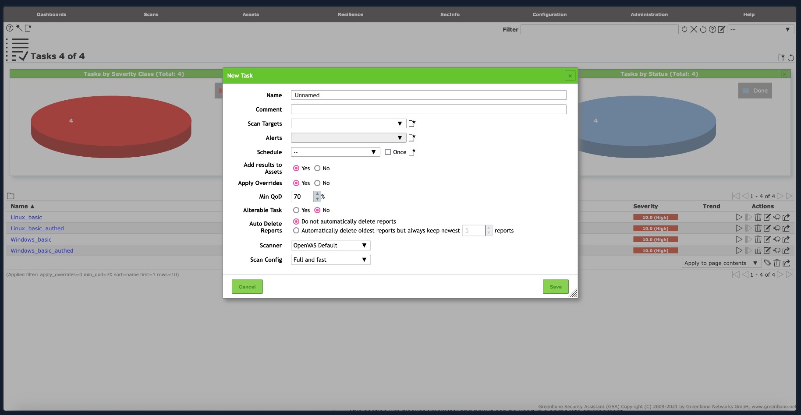Sort tasks by the Name column header

pos(22,206)
